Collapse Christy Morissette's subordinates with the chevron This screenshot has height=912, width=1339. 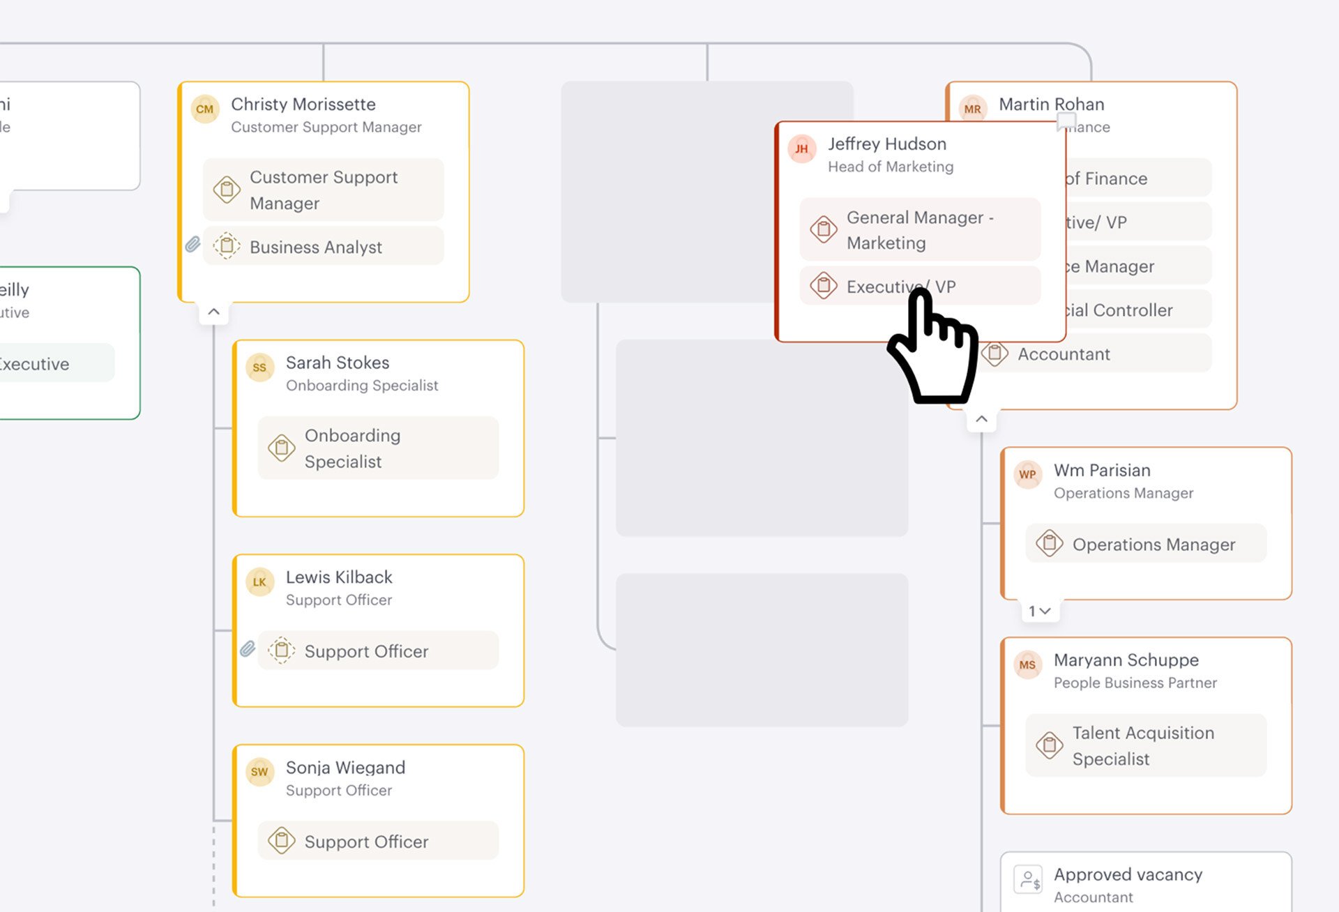point(214,311)
